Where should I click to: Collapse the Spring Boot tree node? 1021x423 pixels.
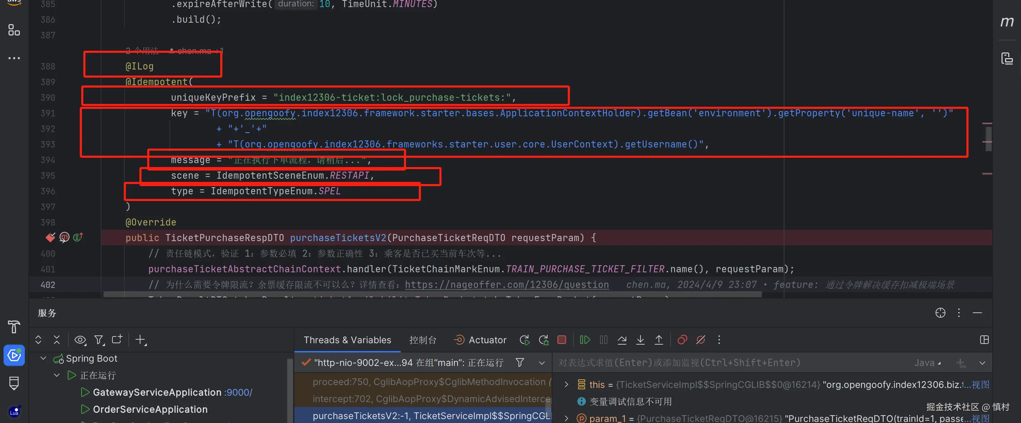(43, 358)
